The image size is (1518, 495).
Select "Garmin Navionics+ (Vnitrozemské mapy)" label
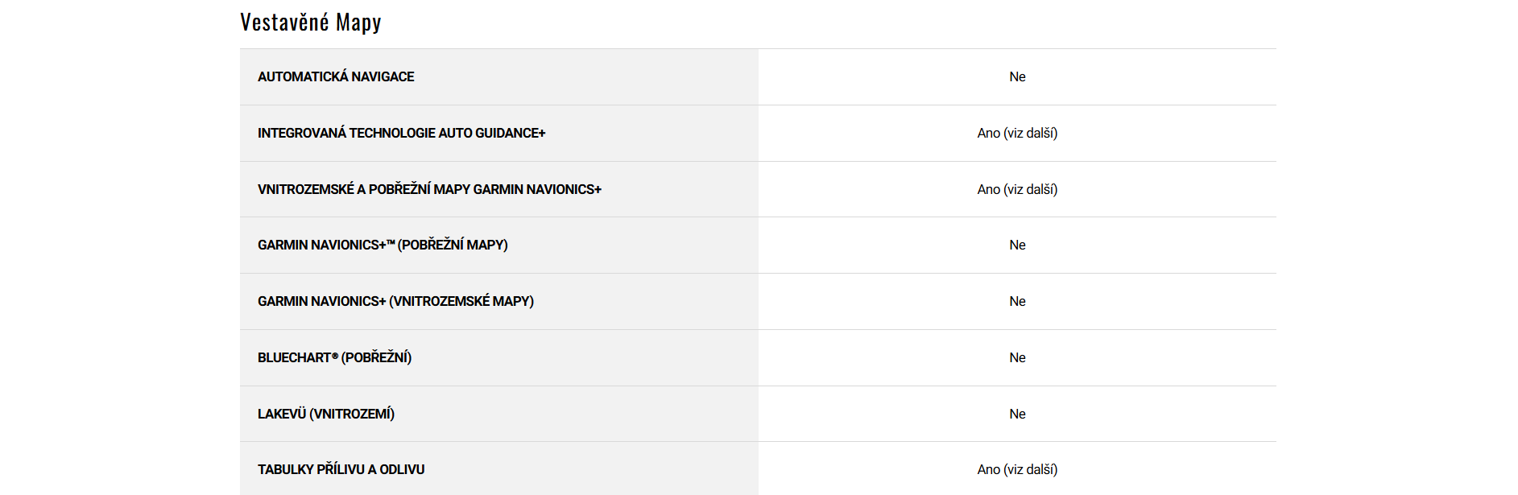[x=395, y=302]
